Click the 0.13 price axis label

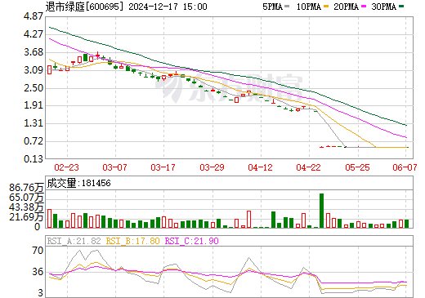coord(34,158)
